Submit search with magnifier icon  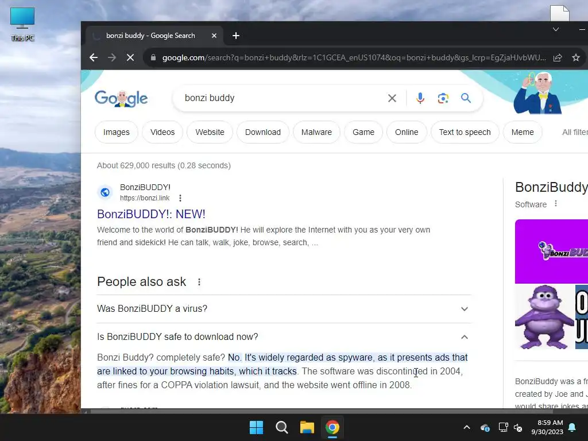pyautogui.click(x=466, y=98)
